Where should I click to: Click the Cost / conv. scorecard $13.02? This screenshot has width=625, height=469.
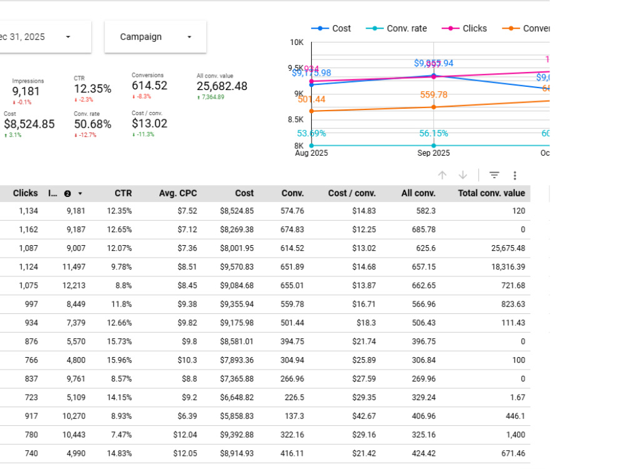click(149, 124)
